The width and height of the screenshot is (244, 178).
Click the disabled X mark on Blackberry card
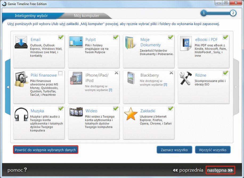(x=171, y=73)
